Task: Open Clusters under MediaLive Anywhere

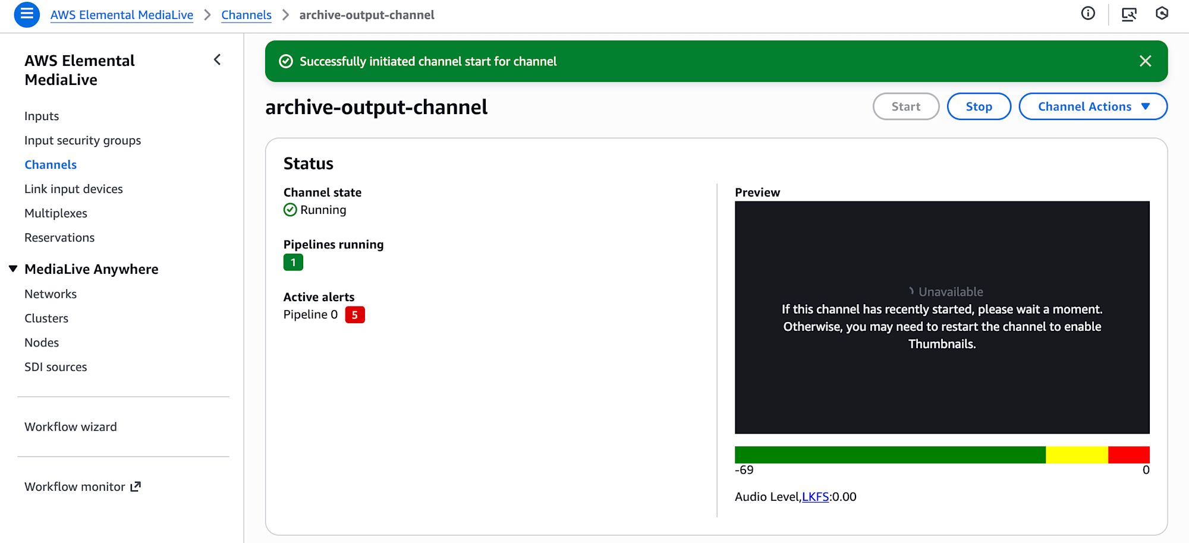Action: (46, 318)
